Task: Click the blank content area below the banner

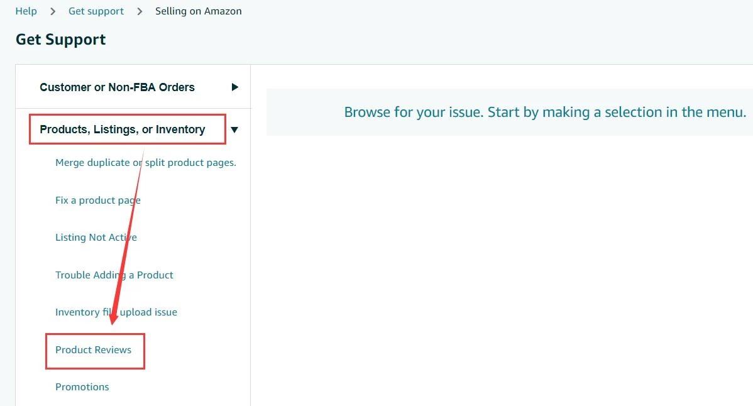Action: pos(503,264)
